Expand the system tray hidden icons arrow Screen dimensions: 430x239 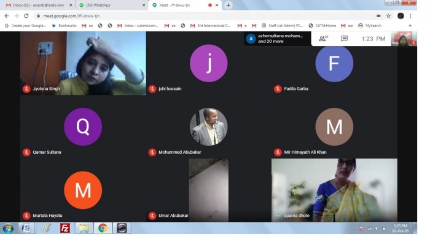354,229
